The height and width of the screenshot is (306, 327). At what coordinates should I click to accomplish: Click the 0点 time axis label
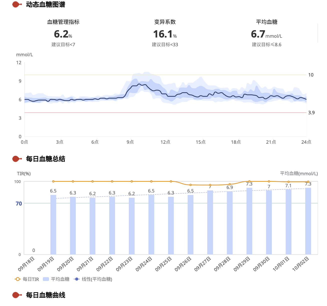[x=24, y=142]
